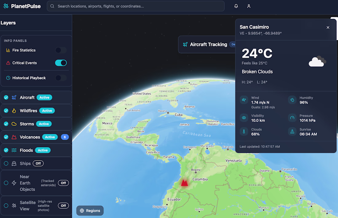This screenshot has width=338, height=218.
Task: Click the Ships Off badge
Action: (38, 163)
